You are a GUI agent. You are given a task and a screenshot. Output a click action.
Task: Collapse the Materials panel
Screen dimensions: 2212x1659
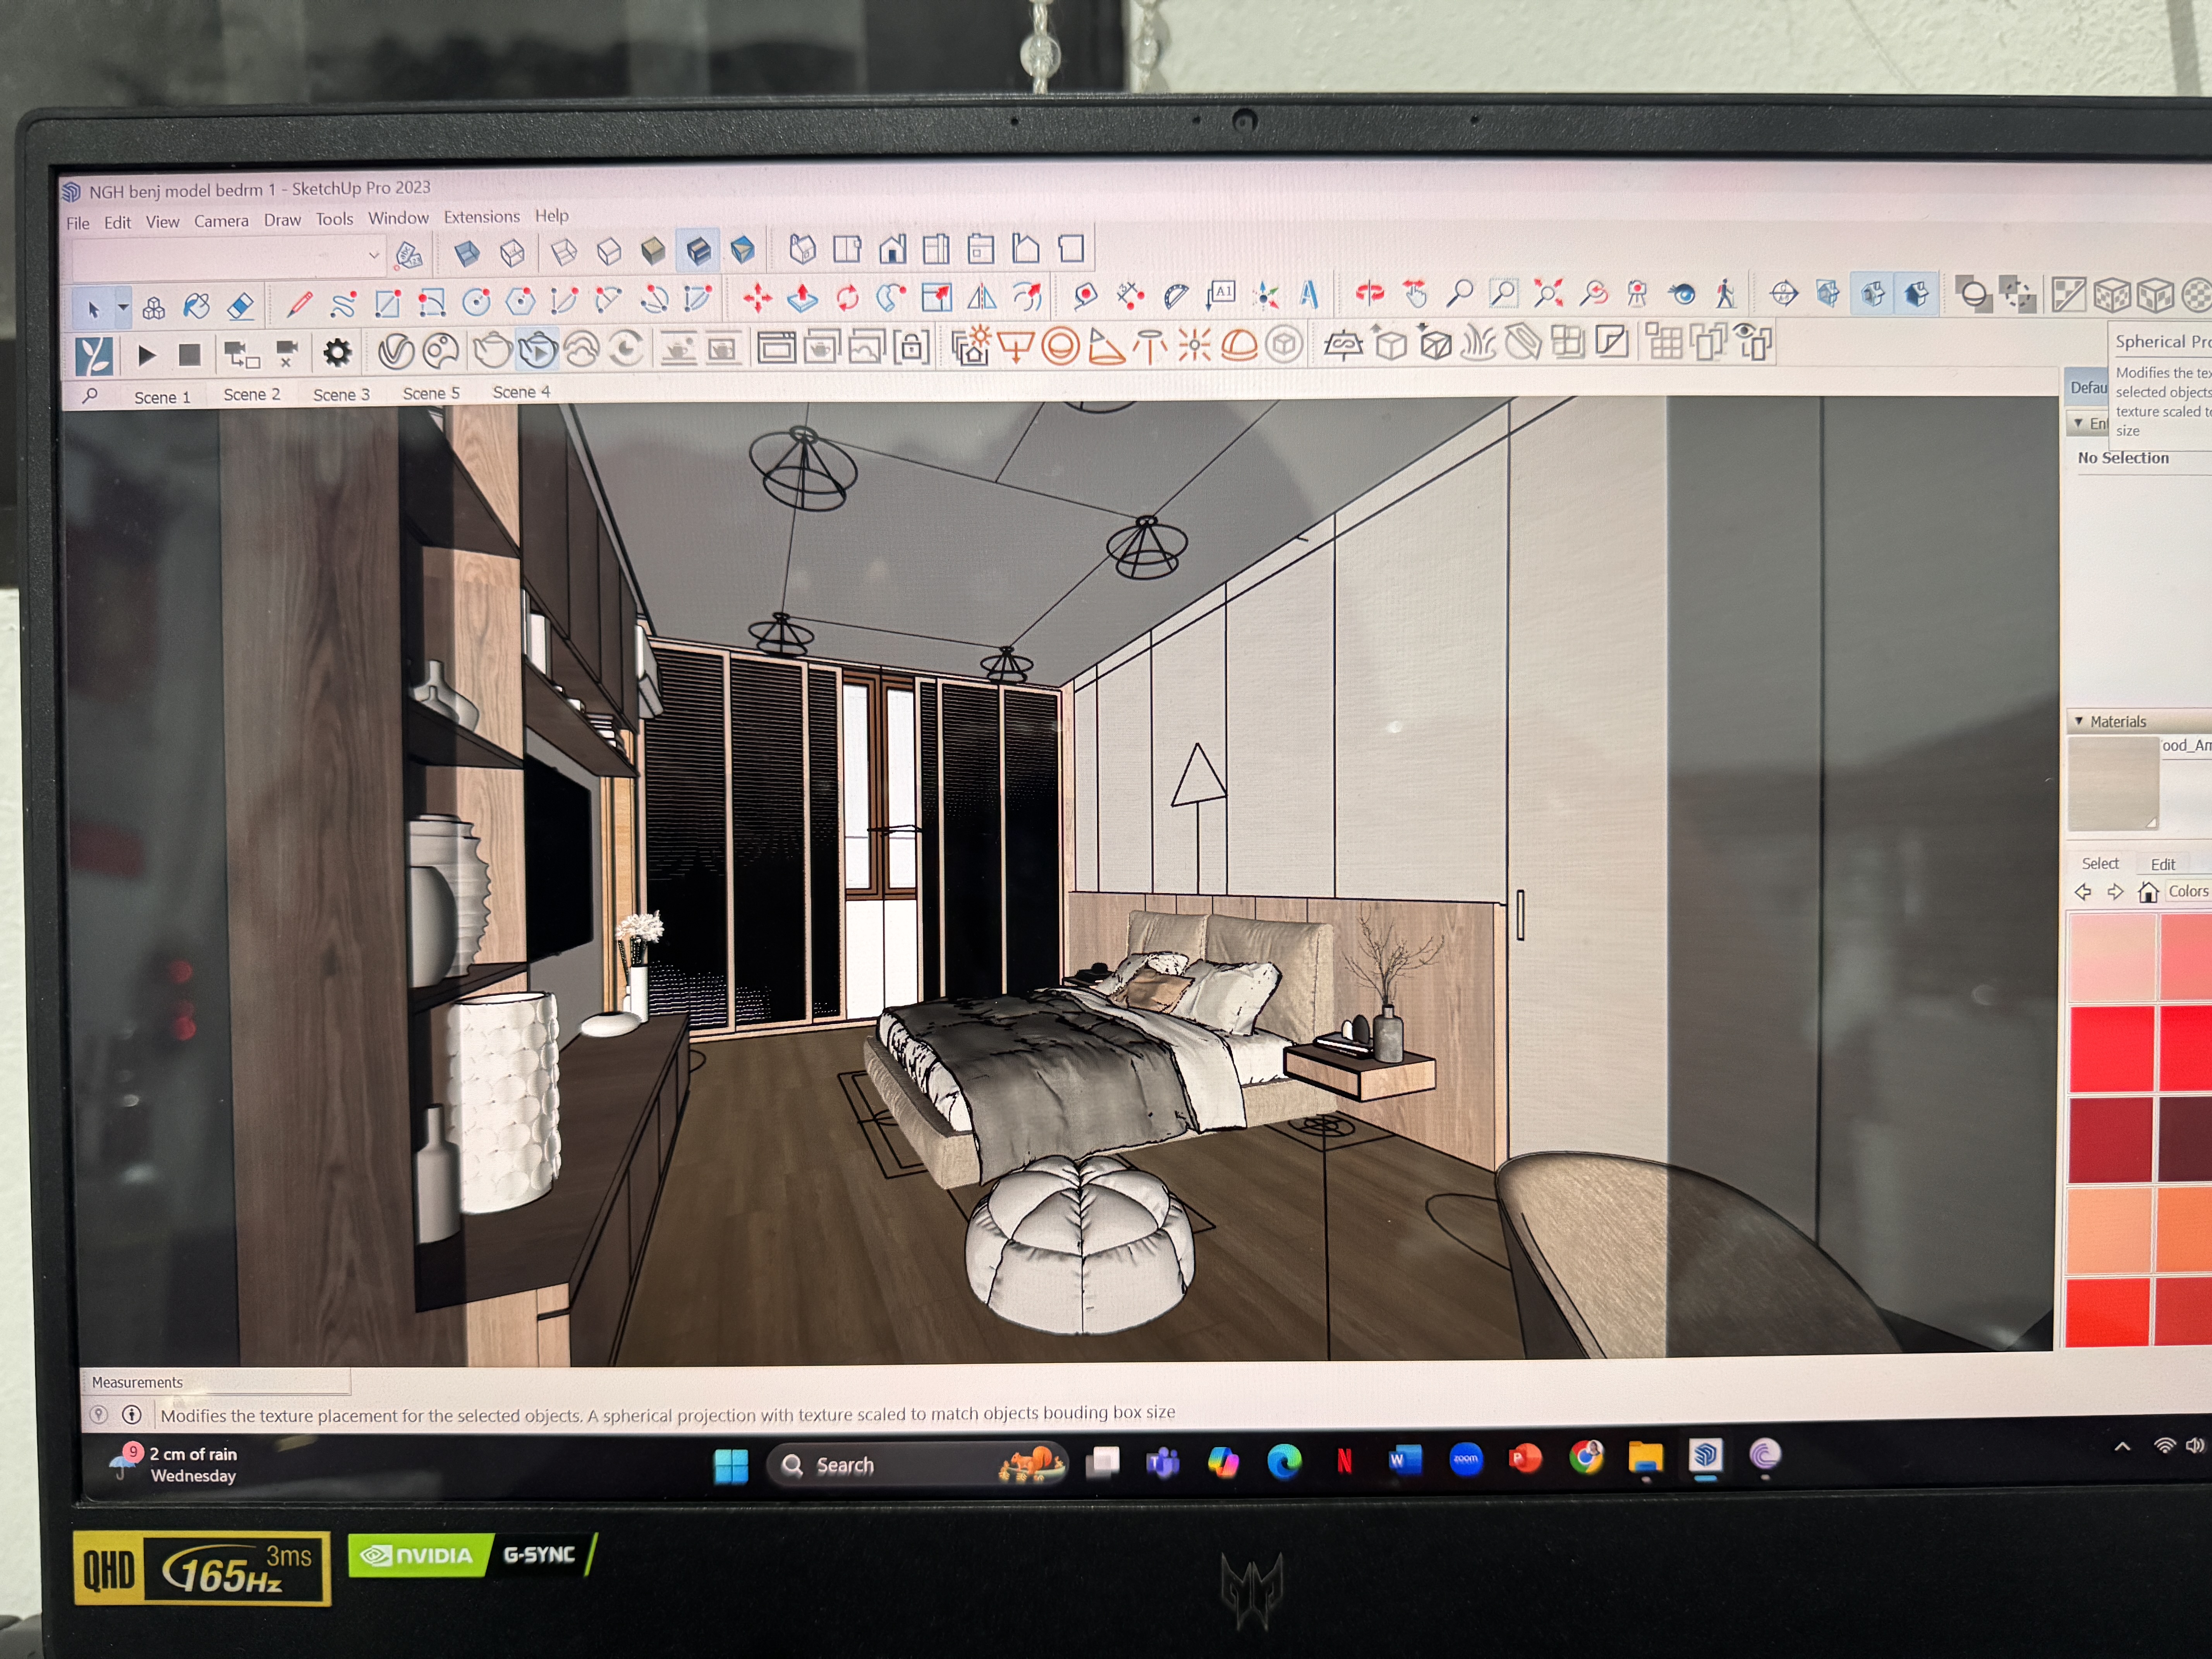click(2079, 721)
